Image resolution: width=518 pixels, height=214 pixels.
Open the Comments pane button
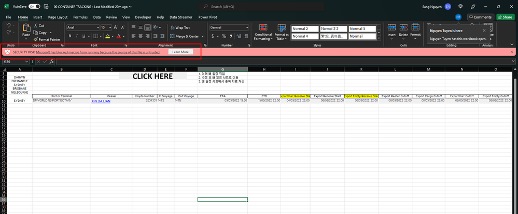tap(481, 17)
